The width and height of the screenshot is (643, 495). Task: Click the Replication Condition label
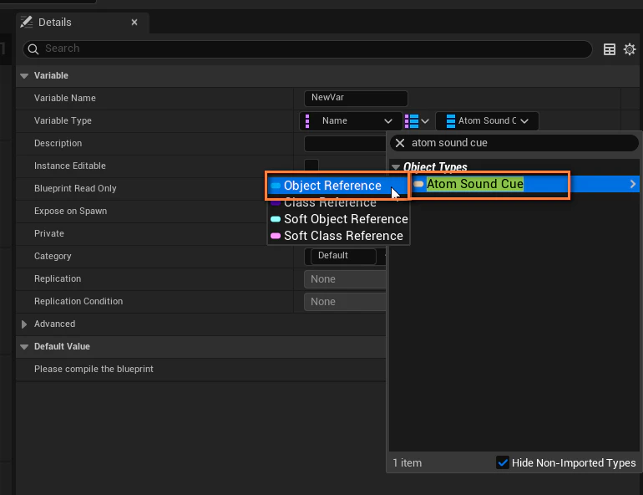78,301
